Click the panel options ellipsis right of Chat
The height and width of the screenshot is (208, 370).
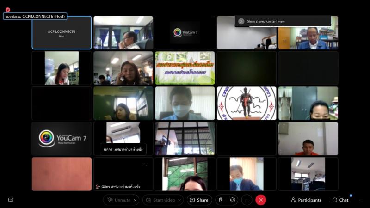360,200
